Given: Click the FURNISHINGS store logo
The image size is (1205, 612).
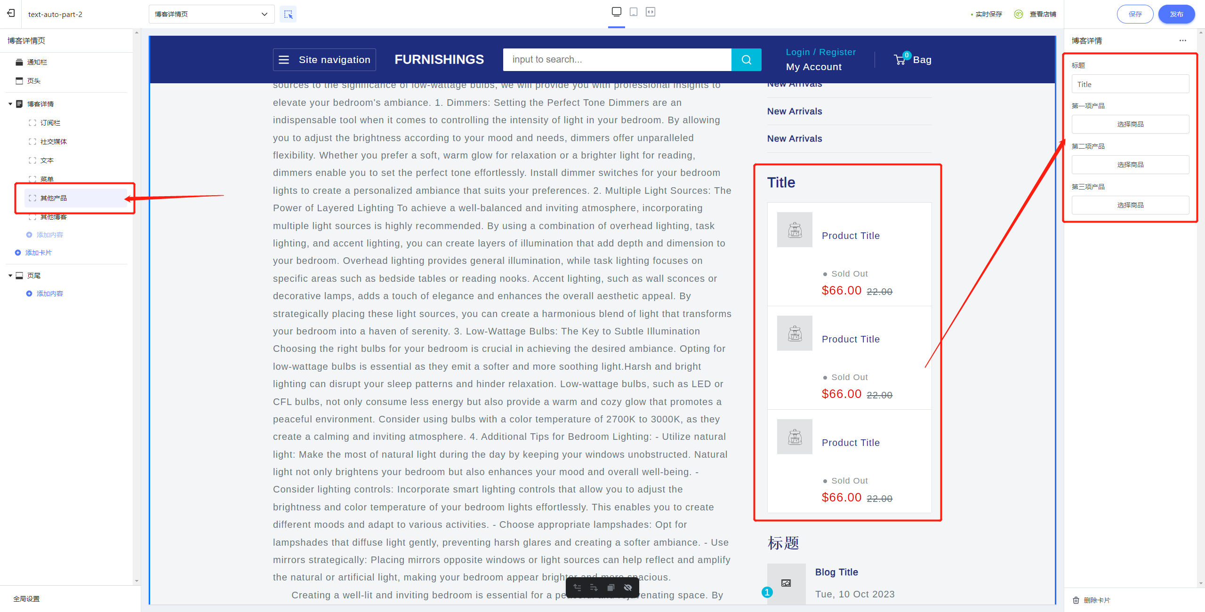Looking at the screenshot, I should coord(439,59).
